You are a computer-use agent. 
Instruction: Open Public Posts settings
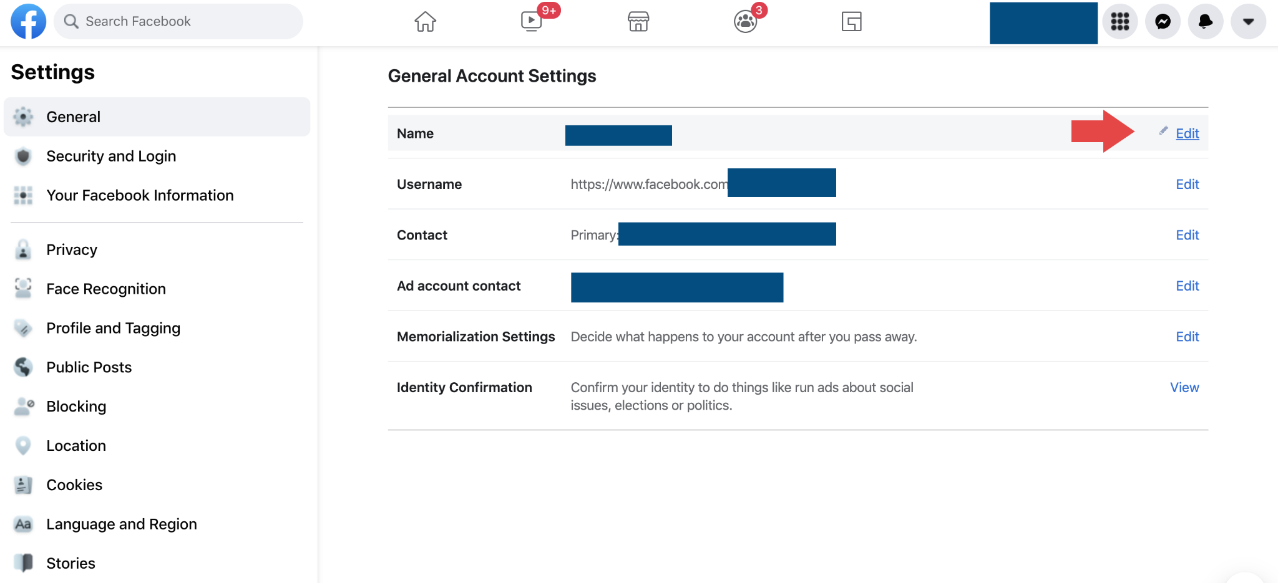click(x=157, y=367)
